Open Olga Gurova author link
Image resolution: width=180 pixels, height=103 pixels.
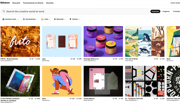coord(46,100)
